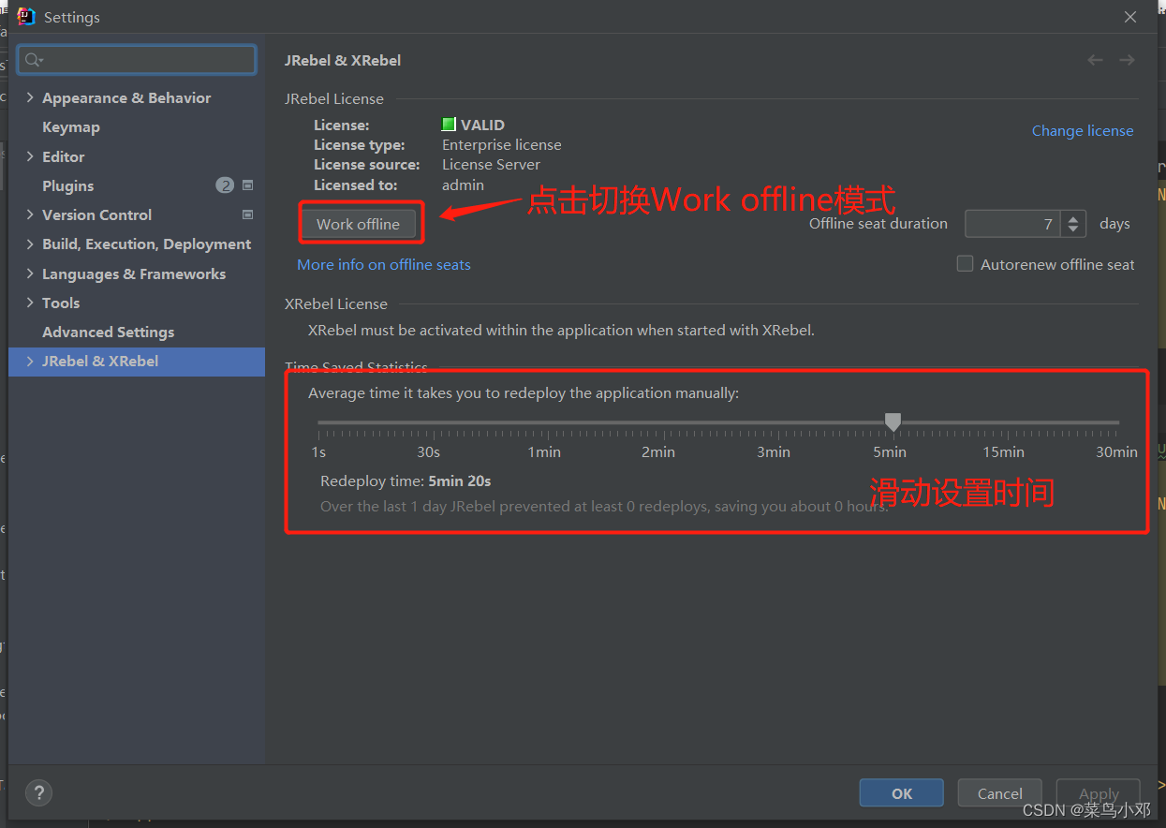
Task: Click the VALID license status text
Action: (482, 125)
